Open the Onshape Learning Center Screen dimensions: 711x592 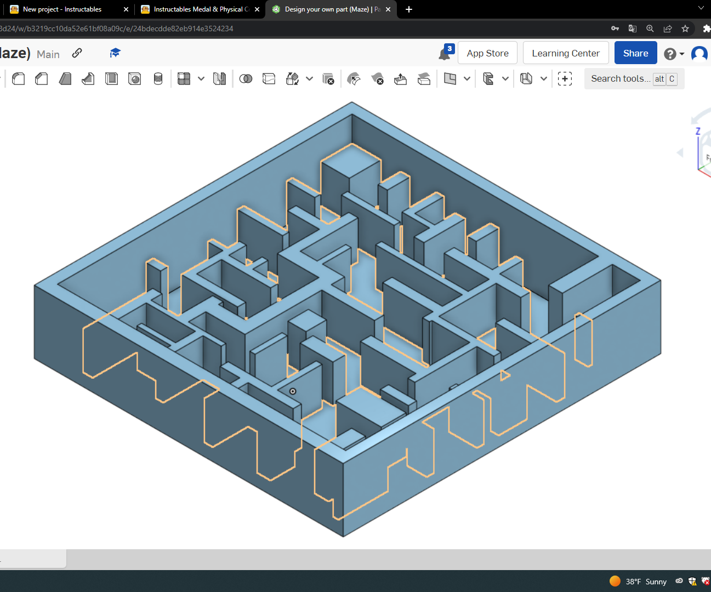click(566, 53)
